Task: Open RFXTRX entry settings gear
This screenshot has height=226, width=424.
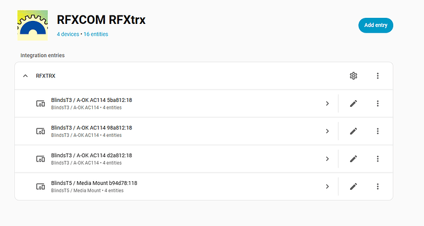Action: click(353, 76)
